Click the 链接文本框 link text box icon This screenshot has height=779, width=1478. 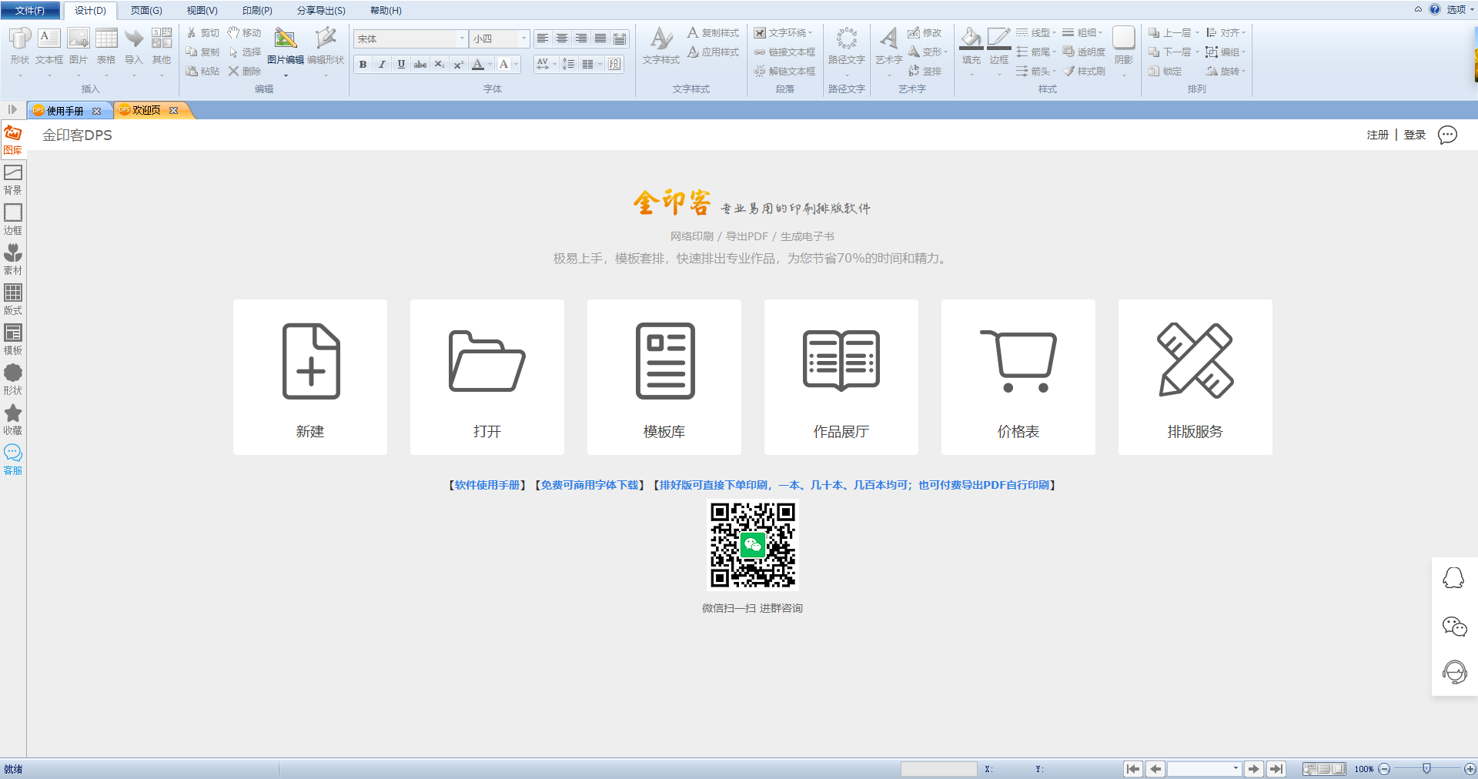(x=785, y=52)
